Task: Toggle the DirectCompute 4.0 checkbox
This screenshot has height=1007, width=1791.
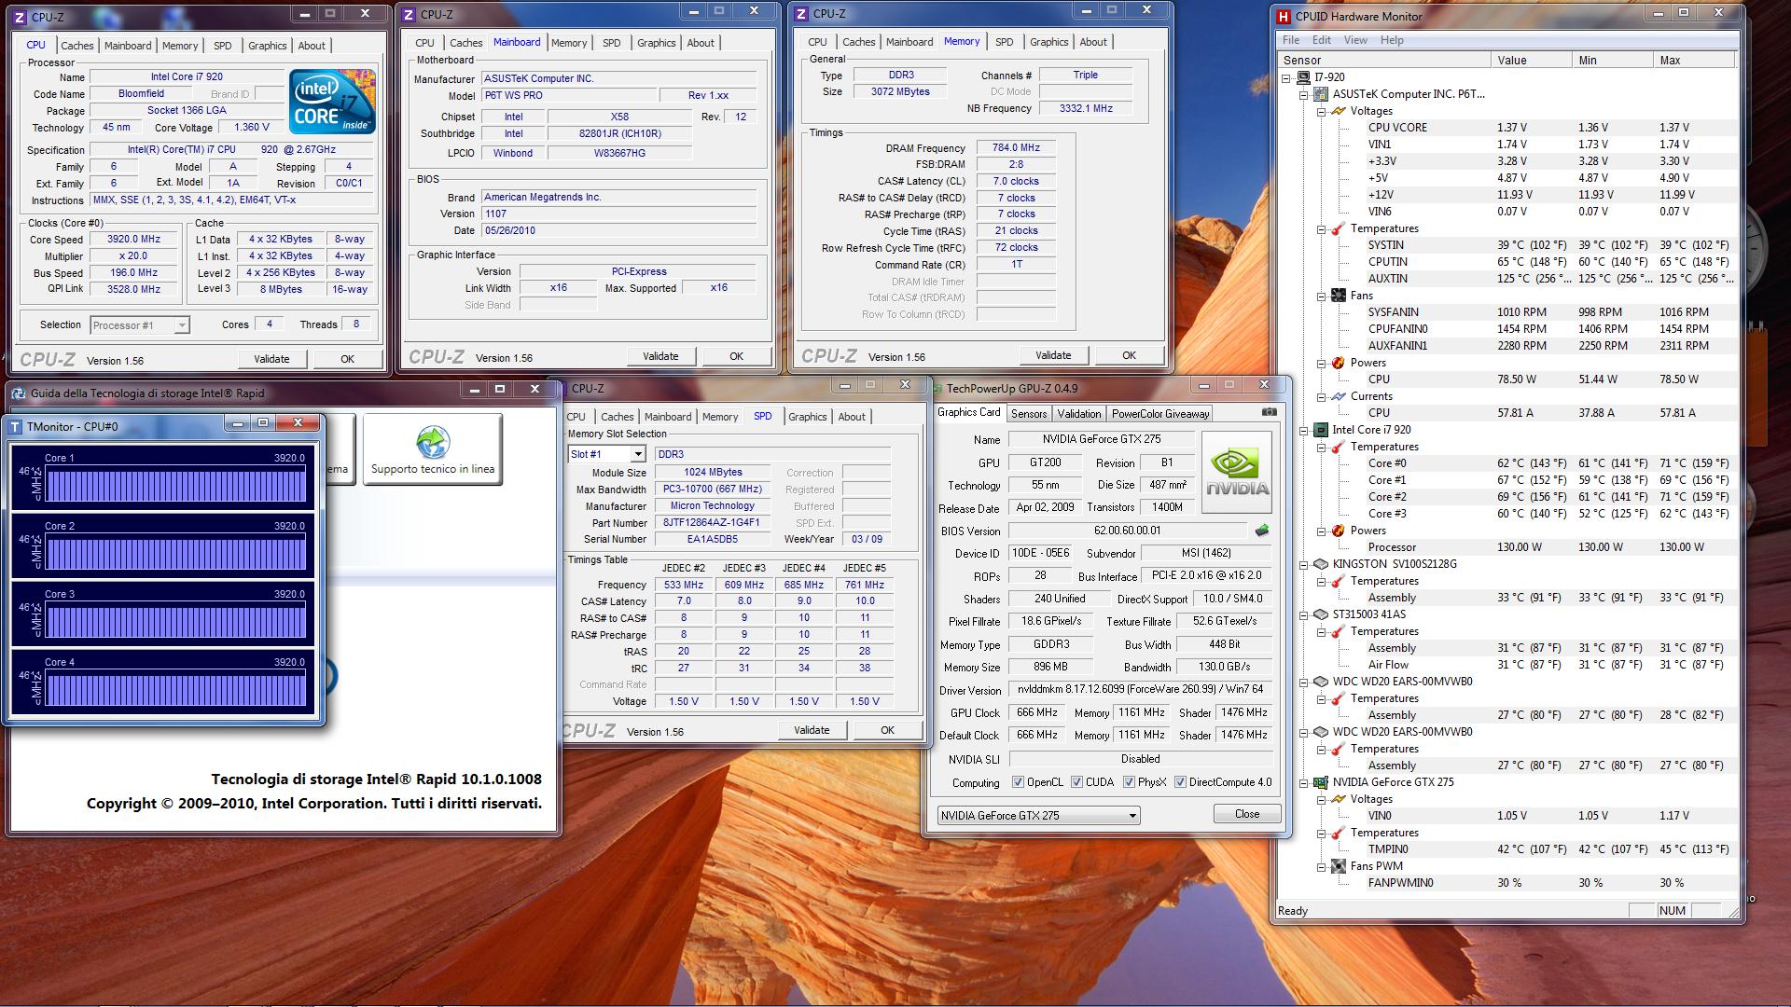Action: point(1180,782)
